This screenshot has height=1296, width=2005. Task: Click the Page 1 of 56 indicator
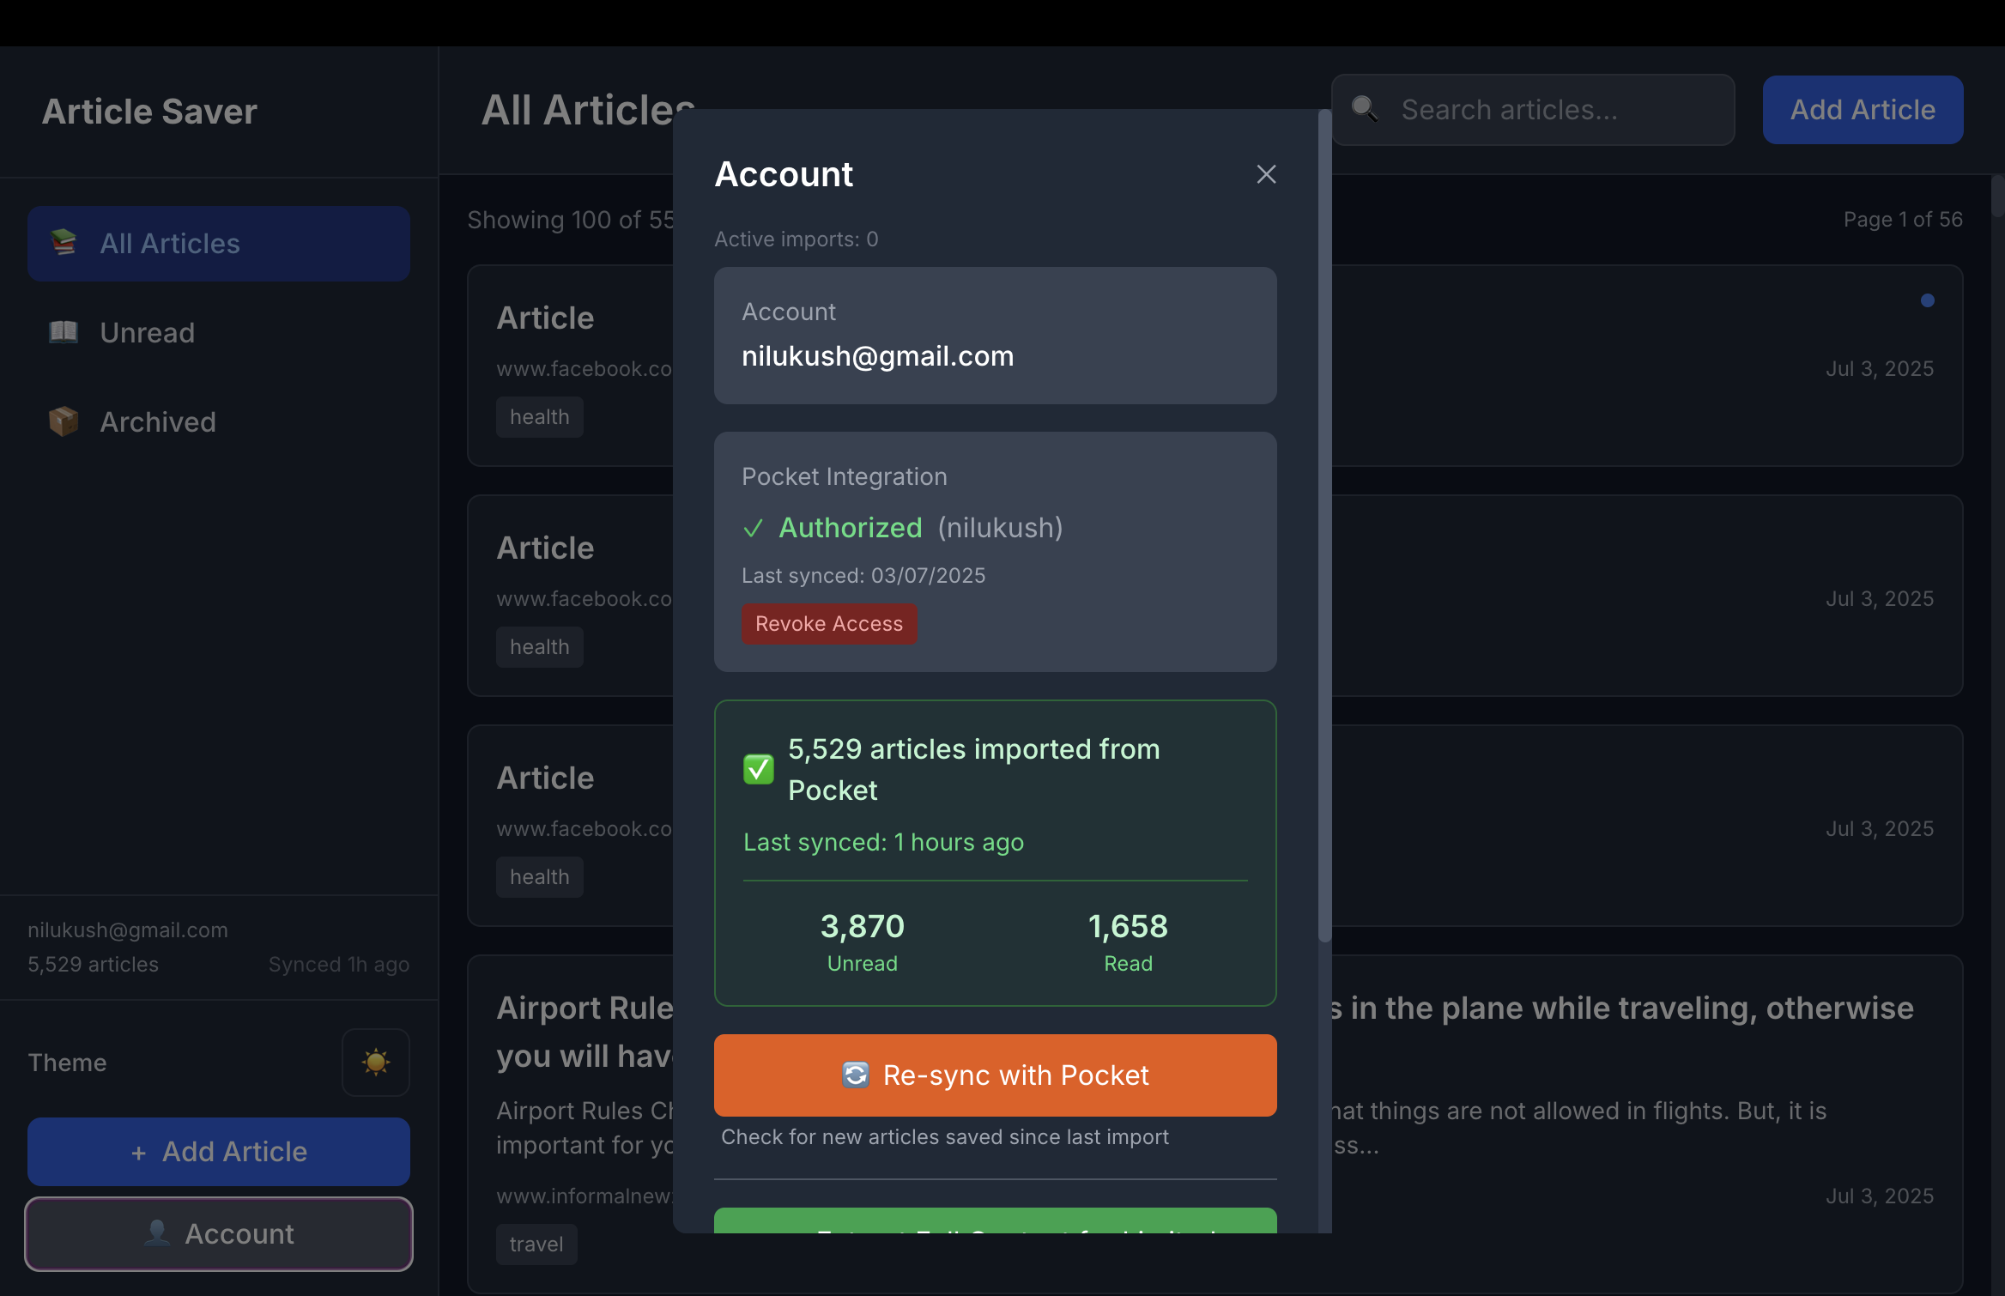coord(1903,220)
